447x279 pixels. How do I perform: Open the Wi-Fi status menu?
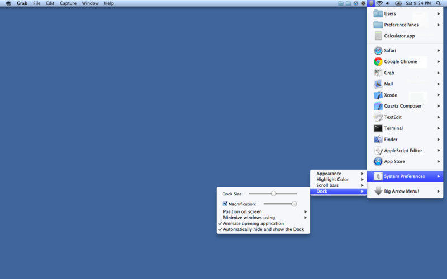point(379,3)
